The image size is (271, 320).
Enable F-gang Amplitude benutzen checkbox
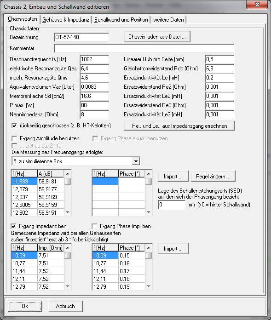point(14,138)
